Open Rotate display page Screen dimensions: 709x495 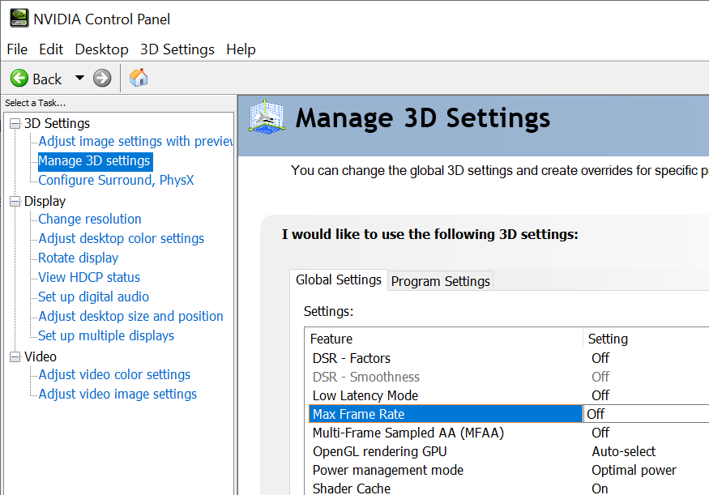tap(79, 258)
